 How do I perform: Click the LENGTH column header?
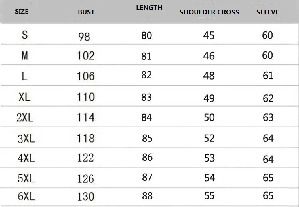pyautogui.click(x=149, y=8)
